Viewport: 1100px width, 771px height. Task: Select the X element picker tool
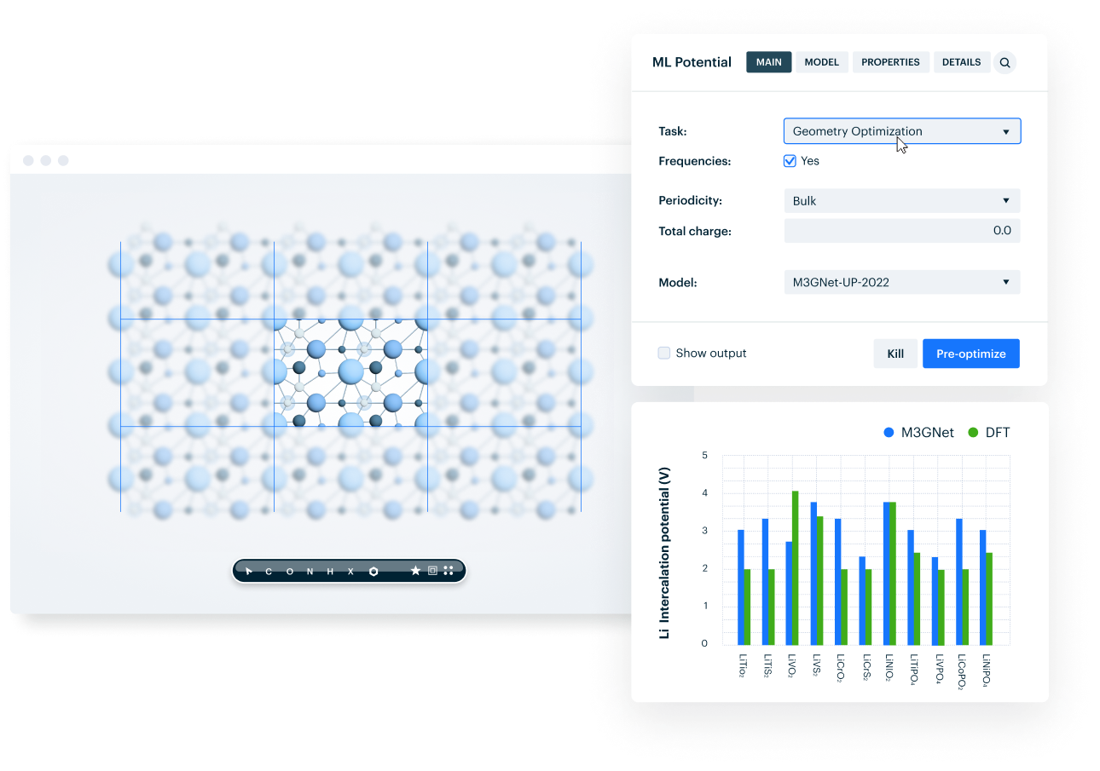(x=350, y=571)
